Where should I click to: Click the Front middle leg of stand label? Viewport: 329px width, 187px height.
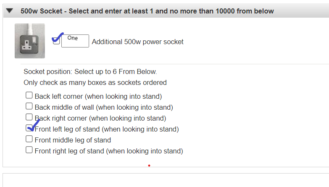[73, 140]
